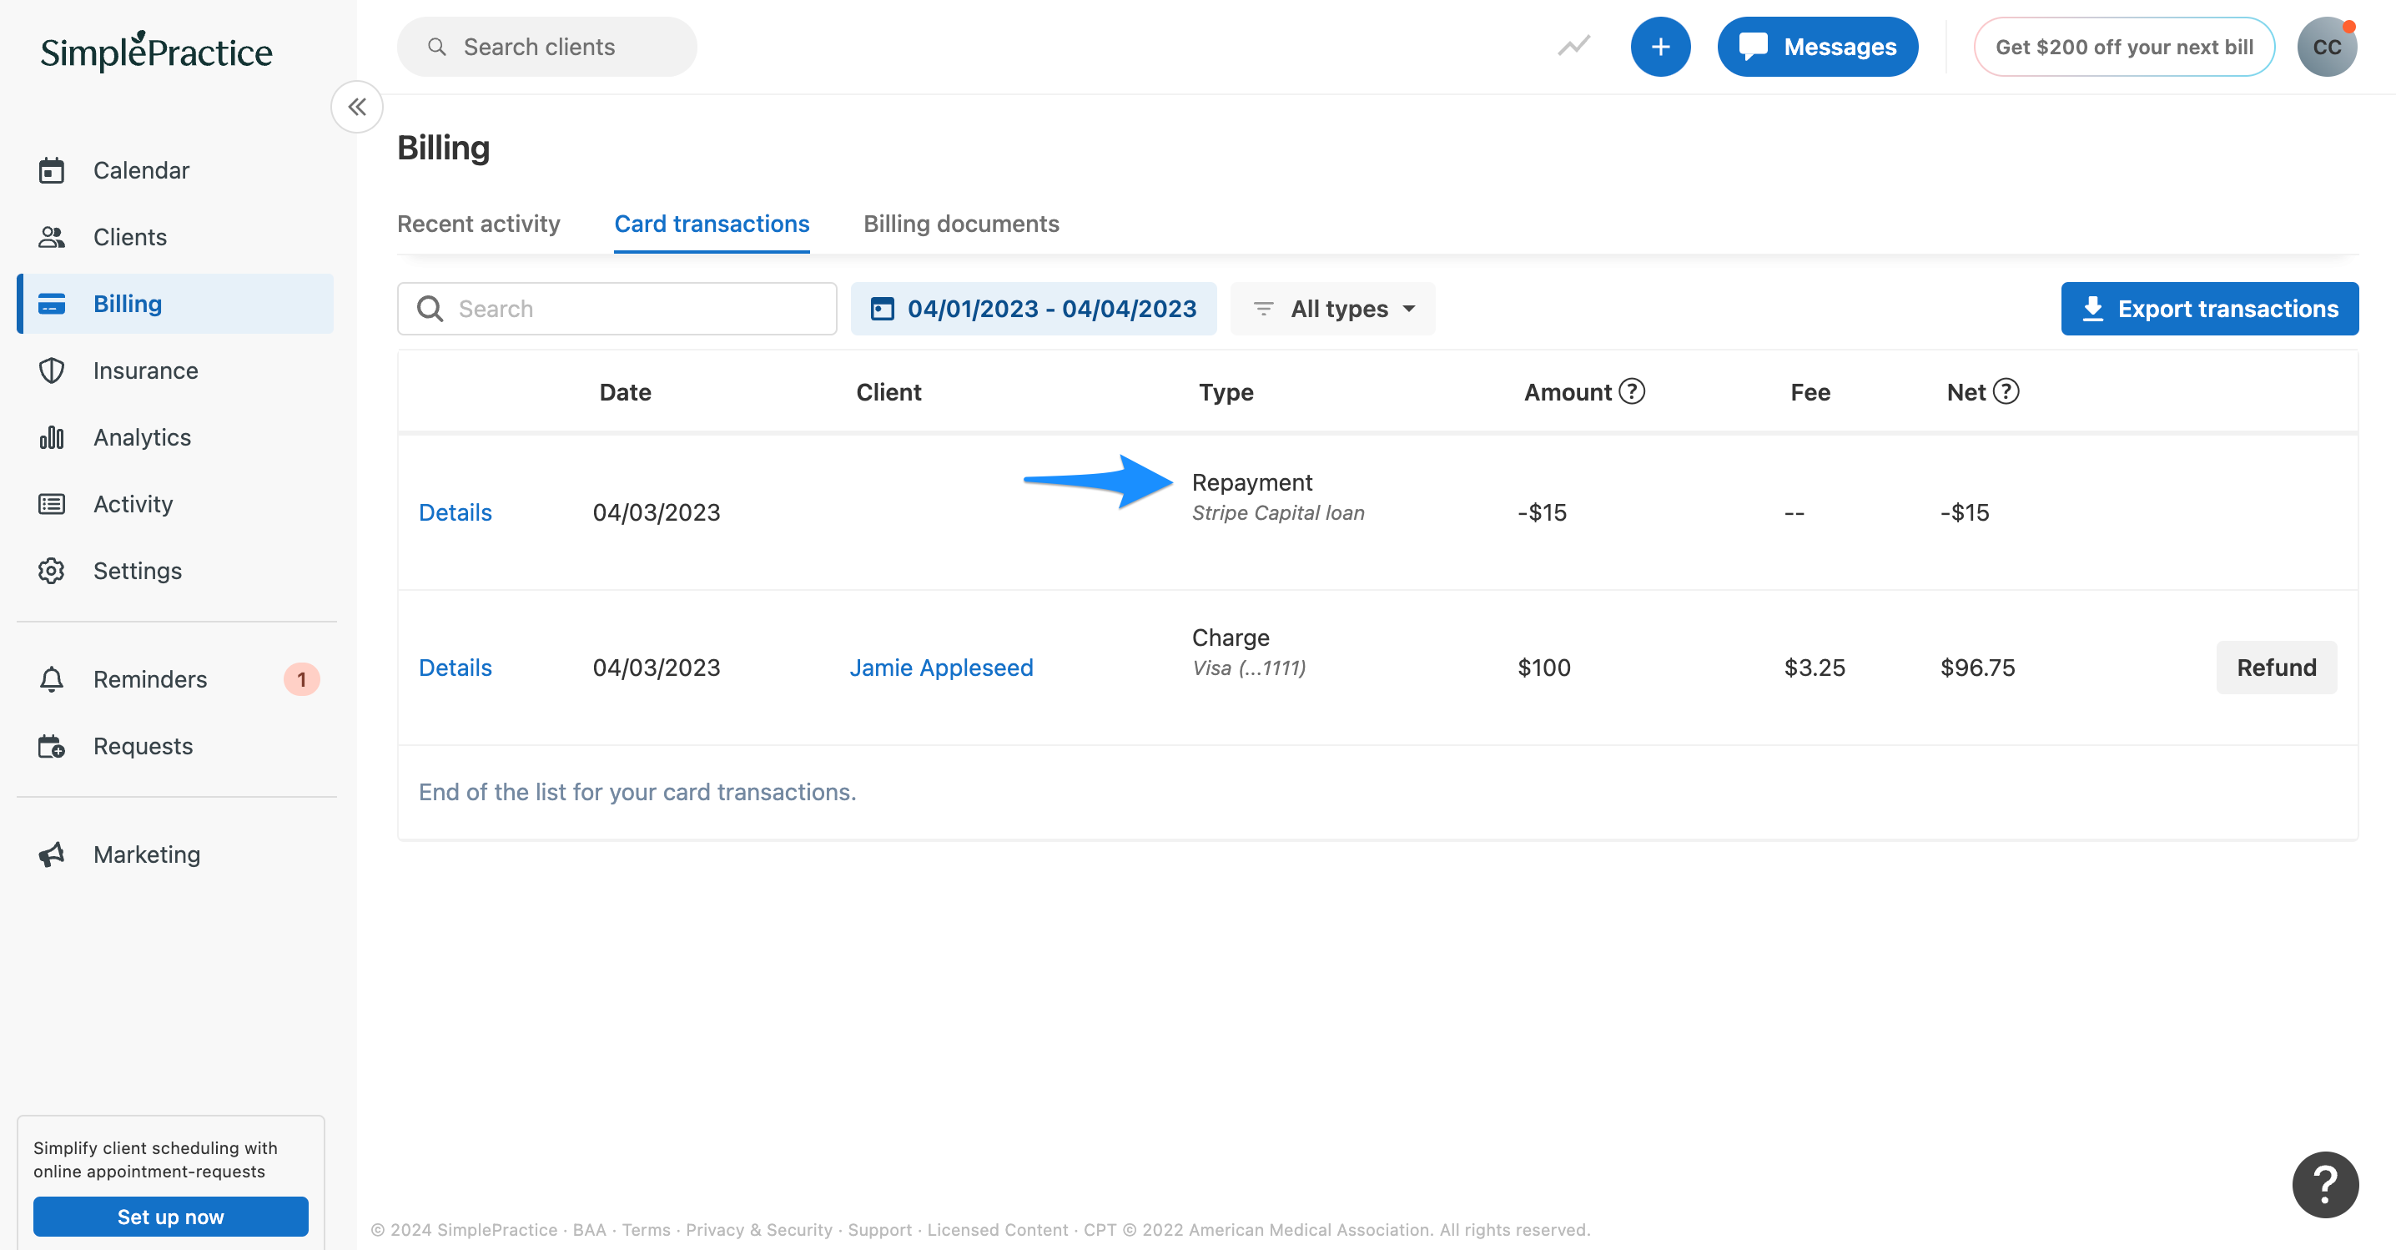Collapse the sidebar with the double-chevron button
Viewport: 2396px width, 1250px height.
point(357,107)
